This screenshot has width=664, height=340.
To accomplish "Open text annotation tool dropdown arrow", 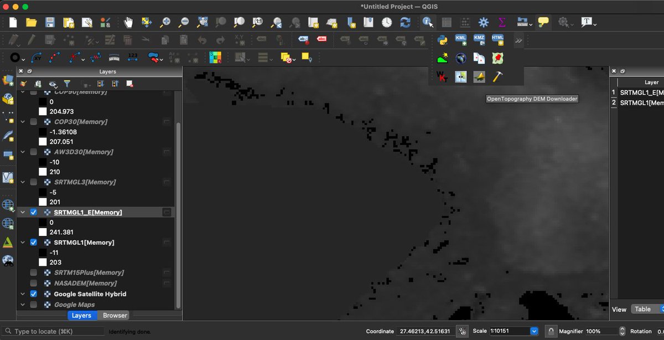I will click(595, 24).
